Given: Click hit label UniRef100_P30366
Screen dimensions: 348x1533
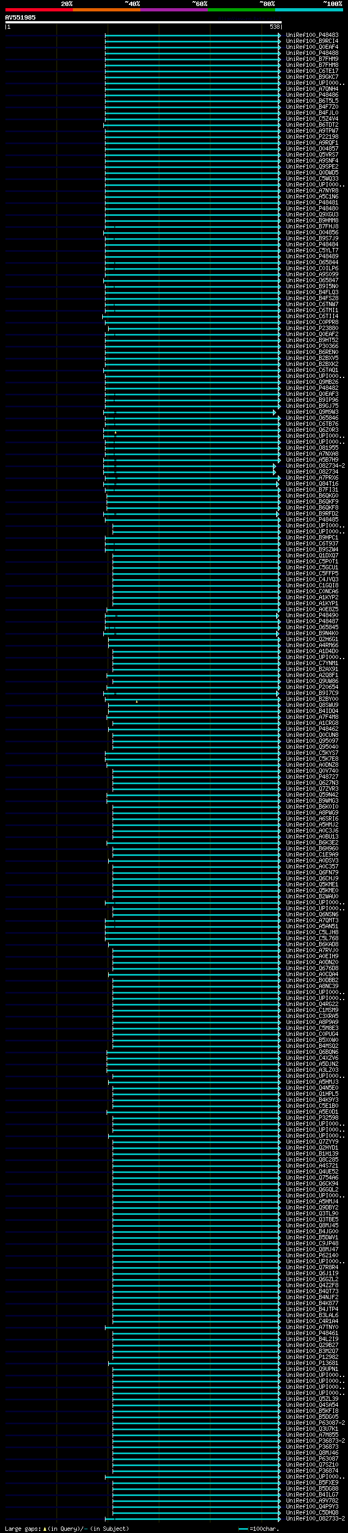Looking at the screenshot, I should tap(312, 346).
